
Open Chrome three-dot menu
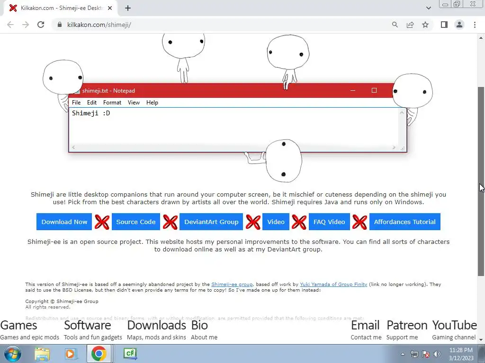[475, 25]
